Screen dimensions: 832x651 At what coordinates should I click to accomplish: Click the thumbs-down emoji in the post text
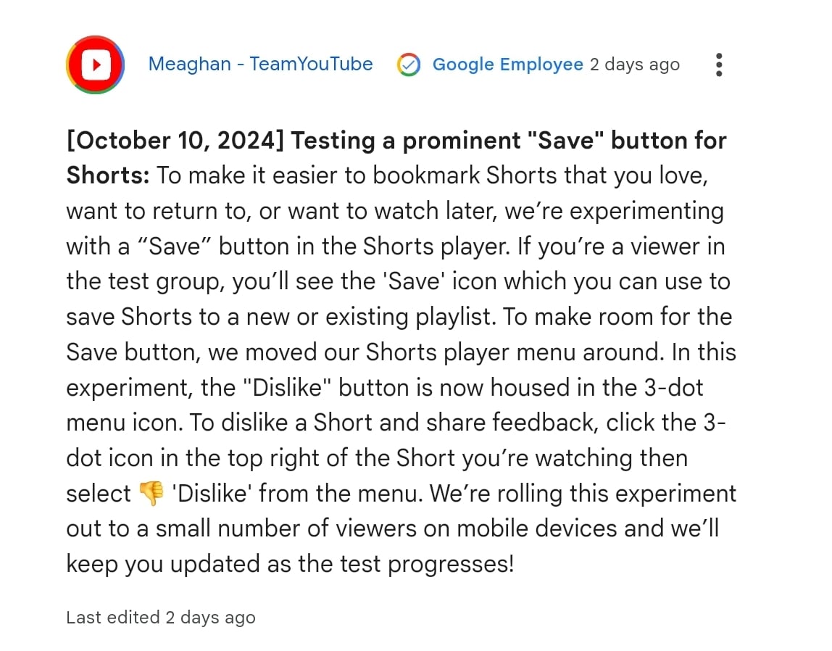[x=152, y=494]
